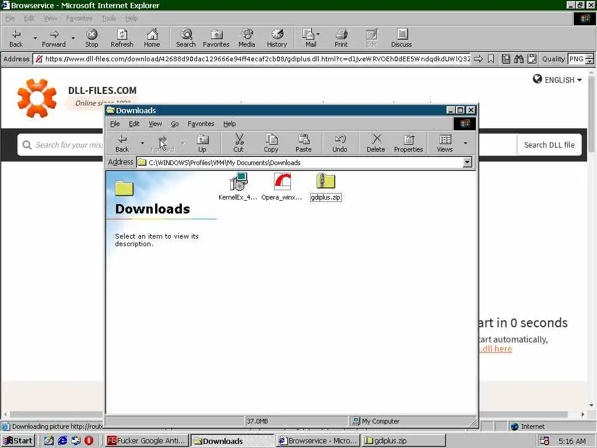Expand the Downloads address path dropdown
Viewport: 597px width, 448px height.
[x=467, y=163]
